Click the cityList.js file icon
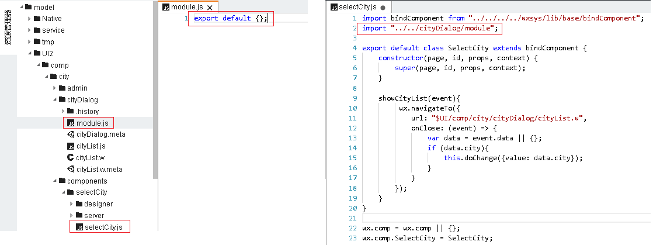653x245 pixels. click(x=70, y=146)
